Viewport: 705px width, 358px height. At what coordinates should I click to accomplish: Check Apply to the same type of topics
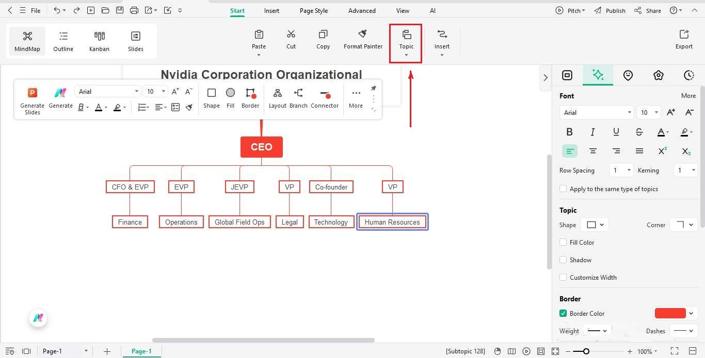point(563,189)
